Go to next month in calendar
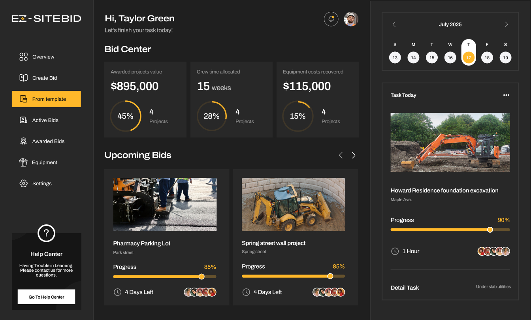The image size is (531, 320). 506,24
